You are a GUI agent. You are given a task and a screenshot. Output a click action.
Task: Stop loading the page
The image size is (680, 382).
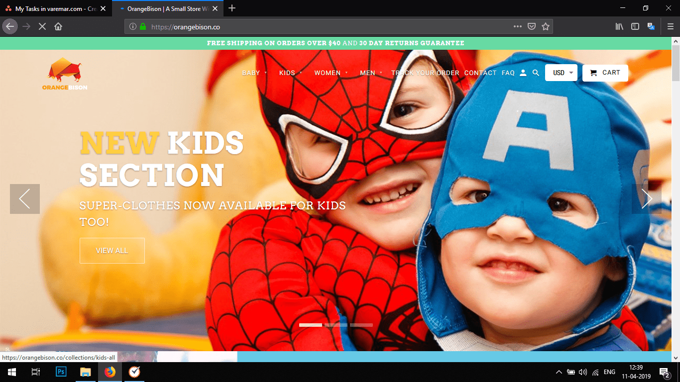42,26
